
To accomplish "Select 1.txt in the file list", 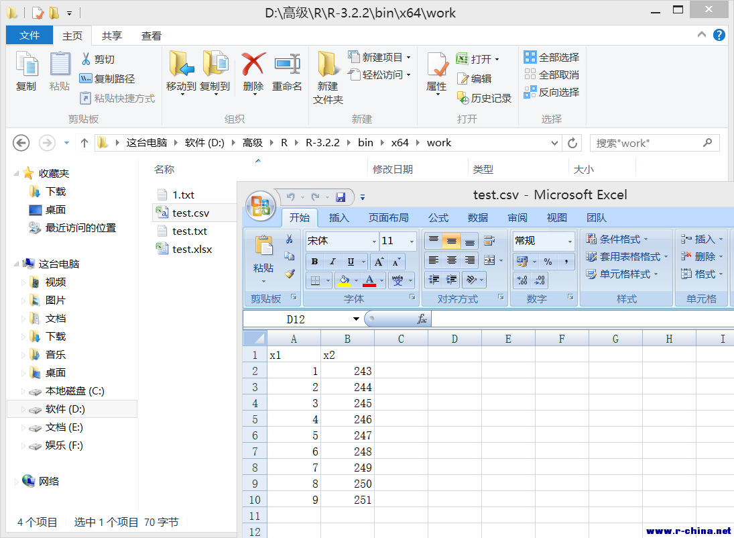I will pos(183,195).
